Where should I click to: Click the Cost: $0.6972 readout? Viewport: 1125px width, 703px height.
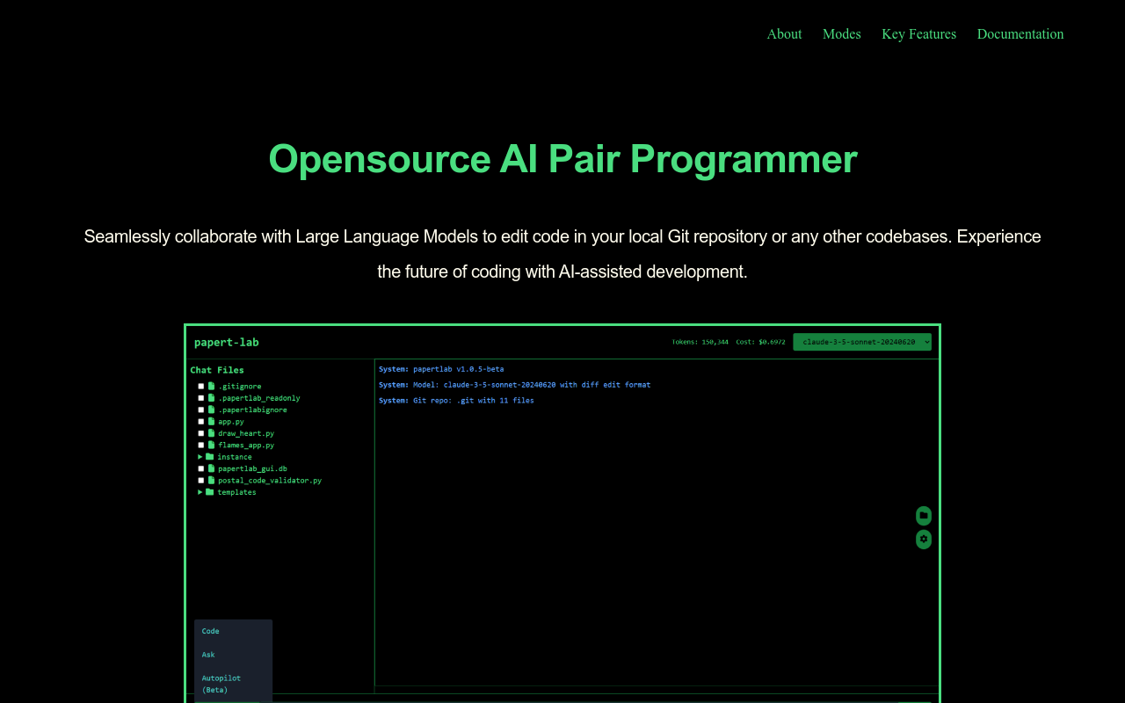point(761,342)
